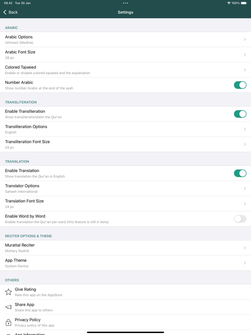
Task: Switch off Enable Translation toggle
Action: (x=240, y=173)
